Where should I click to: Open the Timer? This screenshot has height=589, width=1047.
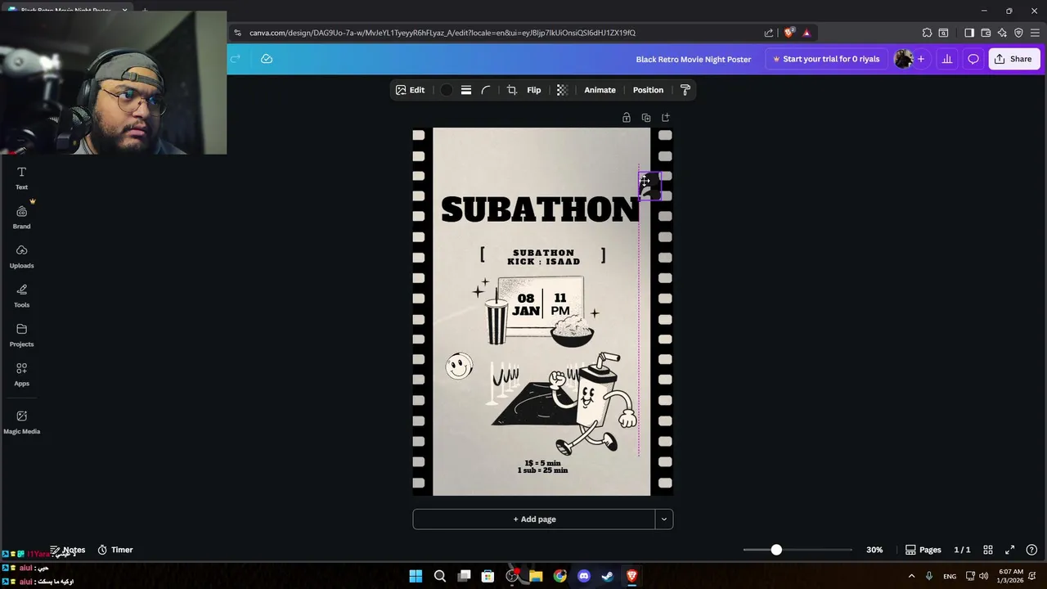[x=115, y=550]
